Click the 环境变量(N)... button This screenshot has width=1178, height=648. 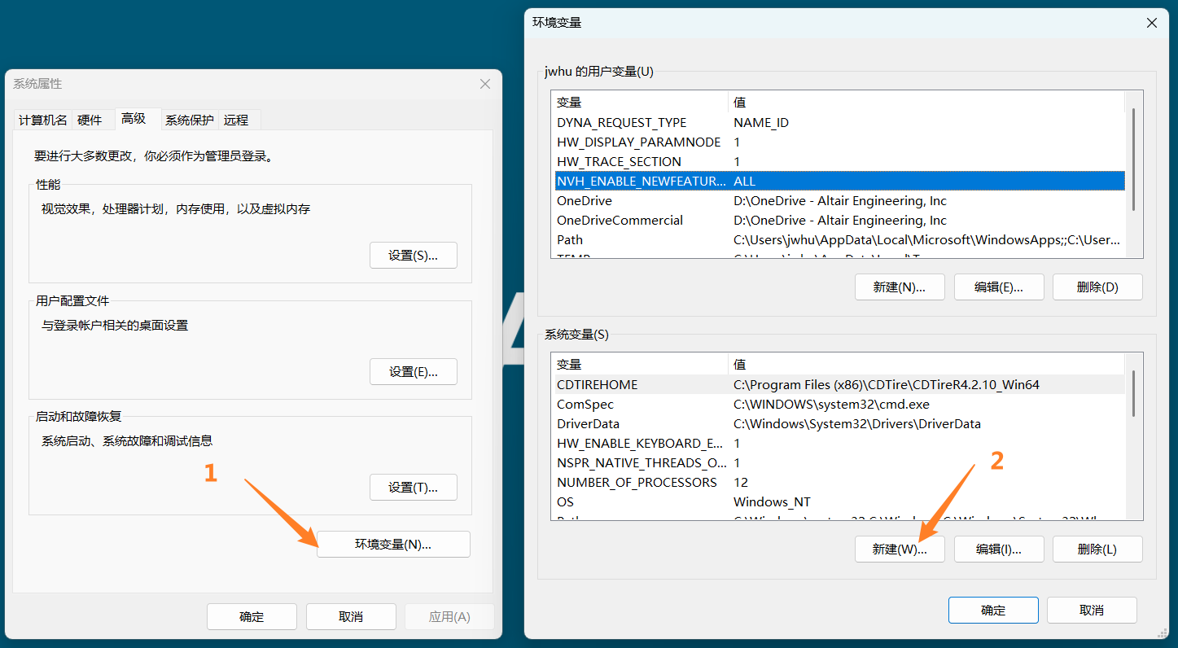click(393, 545)
